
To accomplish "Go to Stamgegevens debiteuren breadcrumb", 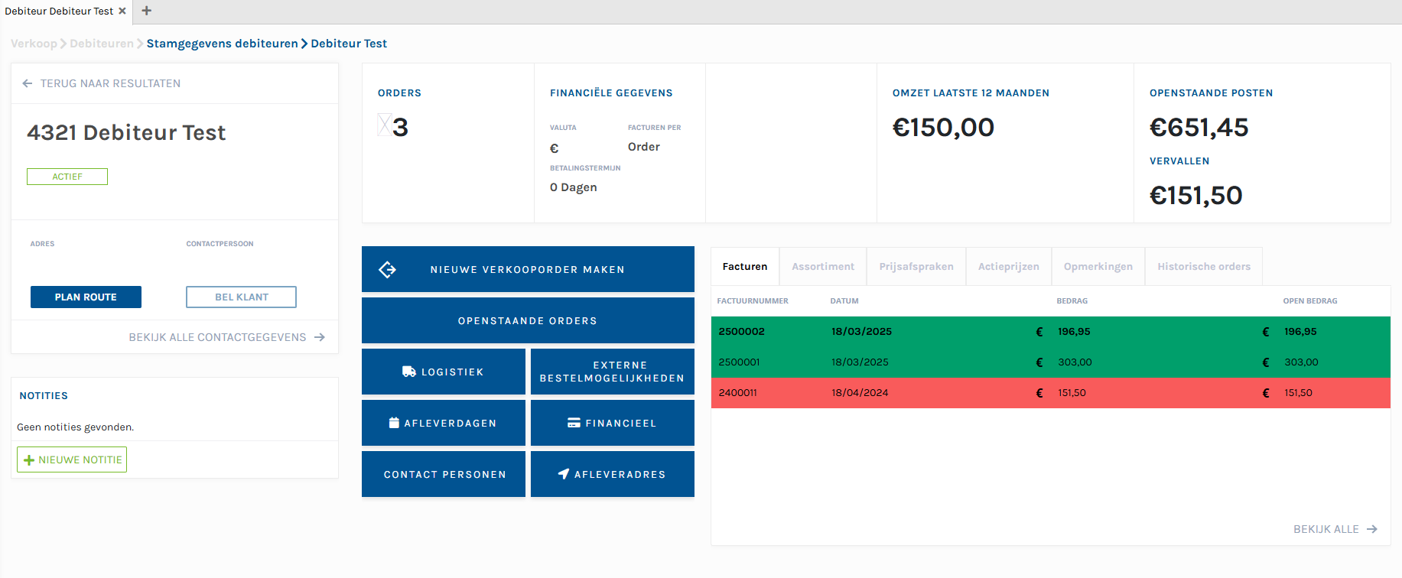I will (x=222, y=44).
